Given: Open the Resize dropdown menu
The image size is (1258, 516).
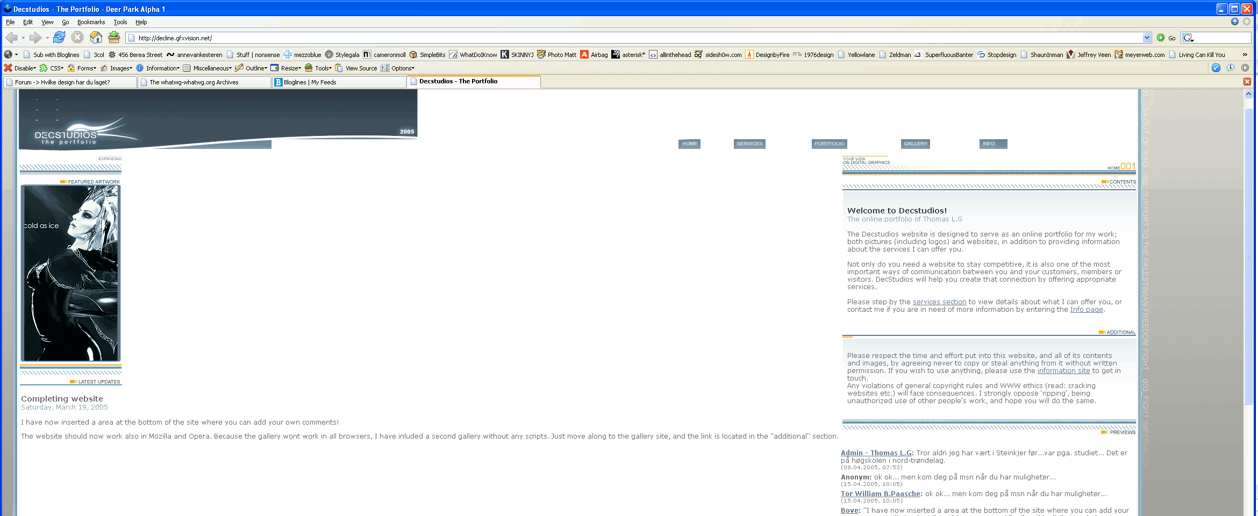Looking at the screenshot, I should click(286, 68).
